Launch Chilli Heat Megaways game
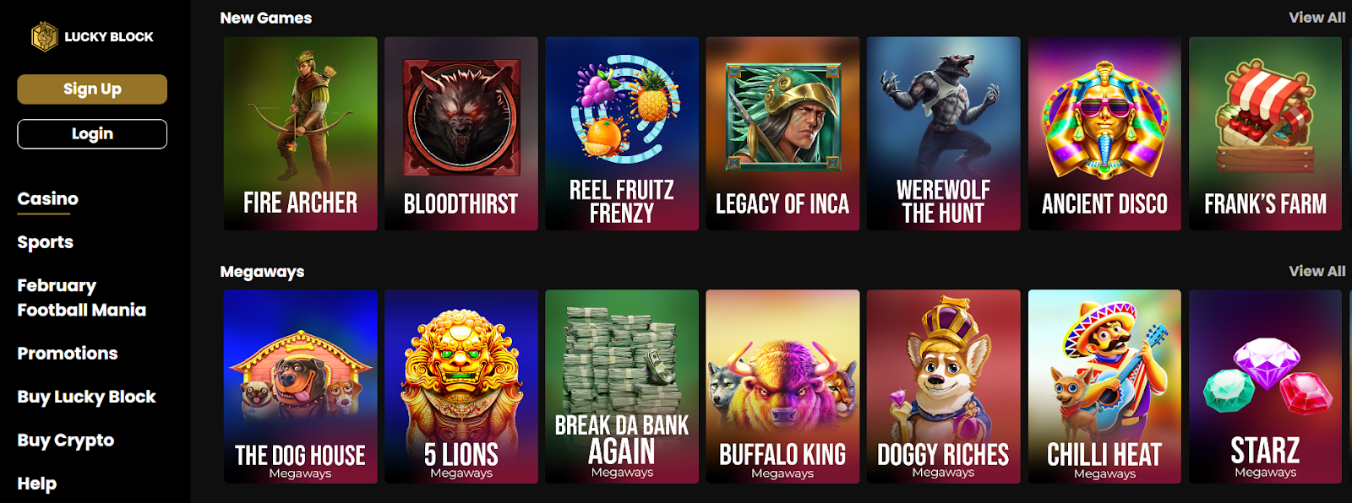The image size is (1352, 503). click(1104, 387)
